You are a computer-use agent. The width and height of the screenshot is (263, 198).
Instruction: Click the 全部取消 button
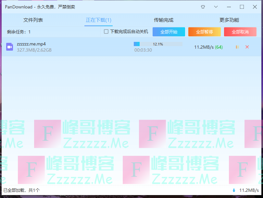pos(240,32)
